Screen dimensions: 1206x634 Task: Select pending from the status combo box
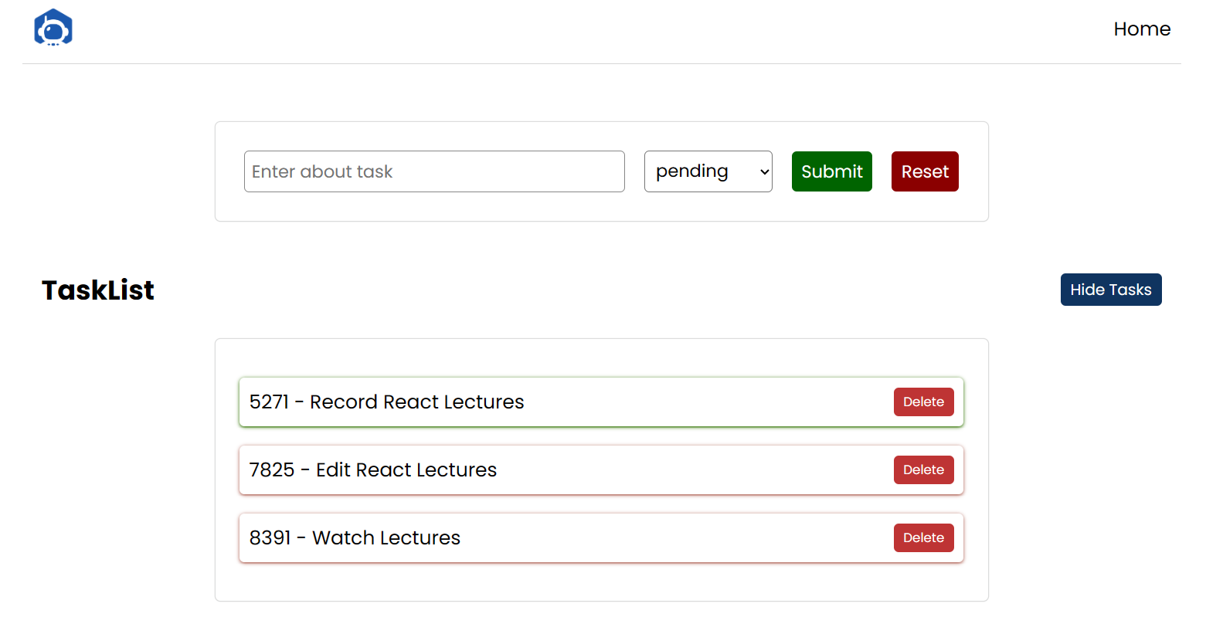(708, 171)
